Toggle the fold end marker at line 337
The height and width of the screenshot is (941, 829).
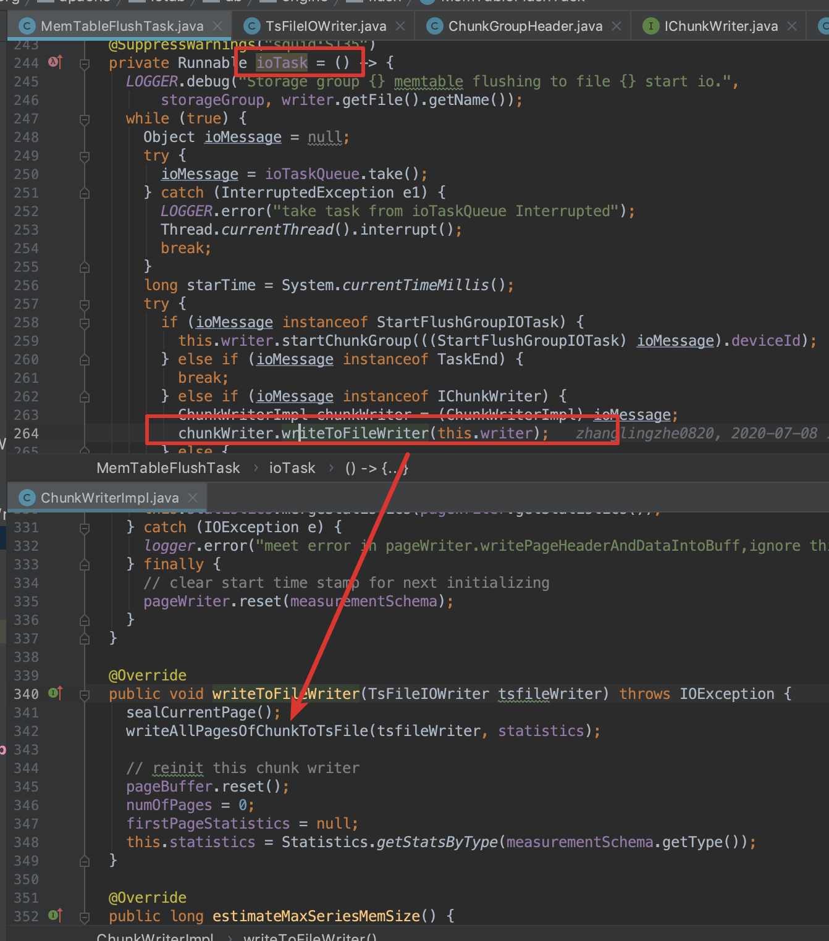(x=85, y=638)
